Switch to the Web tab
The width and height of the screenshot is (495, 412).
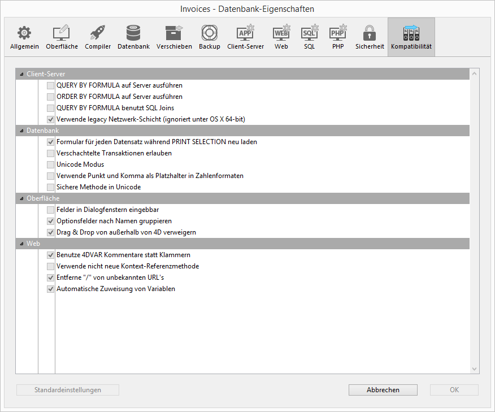(x=281, y=37)
